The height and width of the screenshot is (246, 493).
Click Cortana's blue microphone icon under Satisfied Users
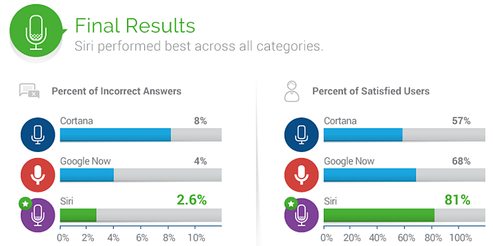coord(301,134)
